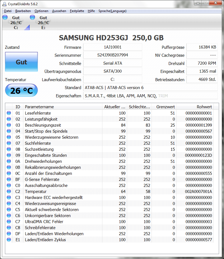The width and height of the screenshot is (224, 259).
Task: Close the CrystalDiskInfo window
Action: [x=215, y=3]
